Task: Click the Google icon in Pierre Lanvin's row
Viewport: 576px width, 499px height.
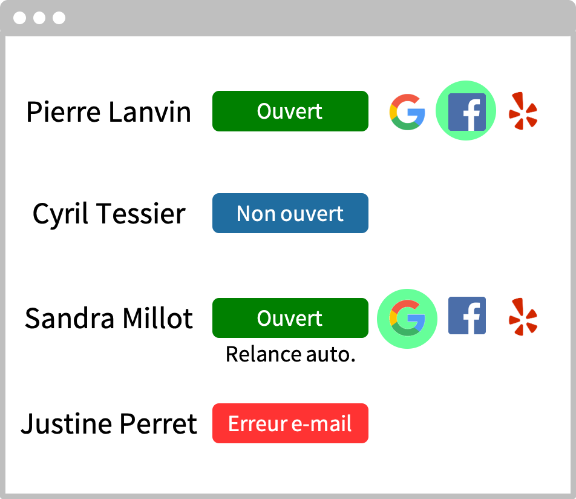Action: pos(407,112)
